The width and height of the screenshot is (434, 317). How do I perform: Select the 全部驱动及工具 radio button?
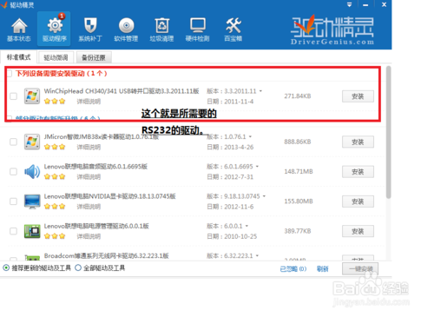78,267
